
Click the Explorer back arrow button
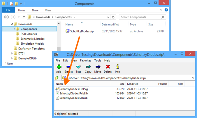pyautogui.click(x=6, y=17)
